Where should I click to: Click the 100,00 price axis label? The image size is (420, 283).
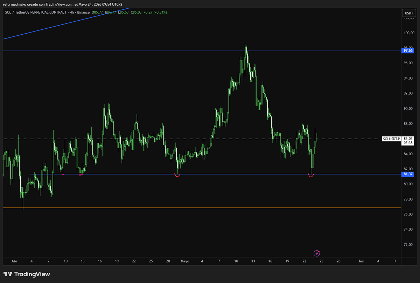point(408,33)
